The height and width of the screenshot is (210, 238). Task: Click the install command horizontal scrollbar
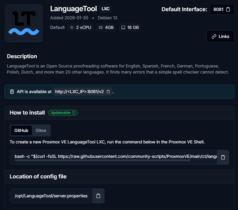pyautogui.click(x=102, y=161)
